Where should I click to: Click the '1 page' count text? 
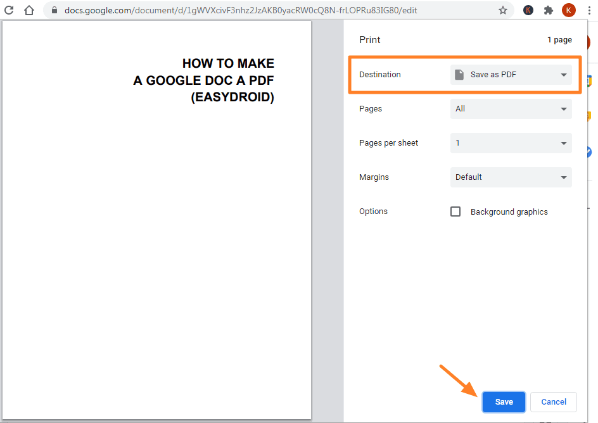(x=559, y=40)
